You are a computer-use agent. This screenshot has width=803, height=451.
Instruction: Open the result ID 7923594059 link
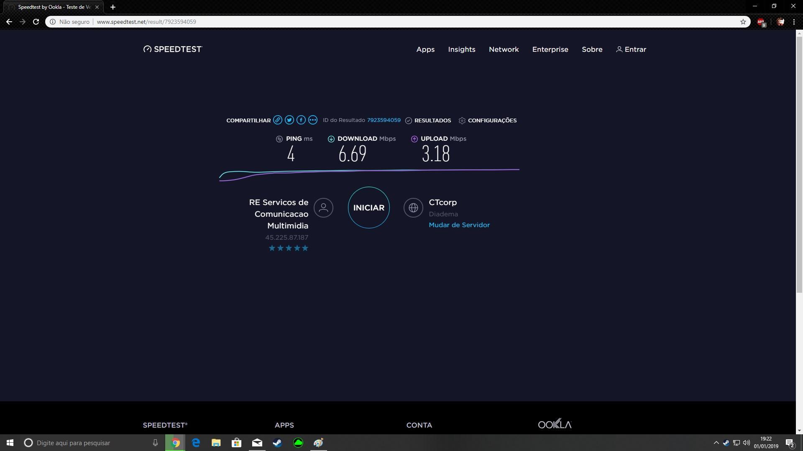(384, 120)
